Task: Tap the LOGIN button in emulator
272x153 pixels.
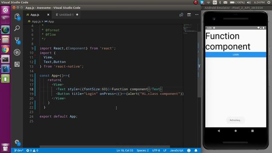Action: coord(235,55)
